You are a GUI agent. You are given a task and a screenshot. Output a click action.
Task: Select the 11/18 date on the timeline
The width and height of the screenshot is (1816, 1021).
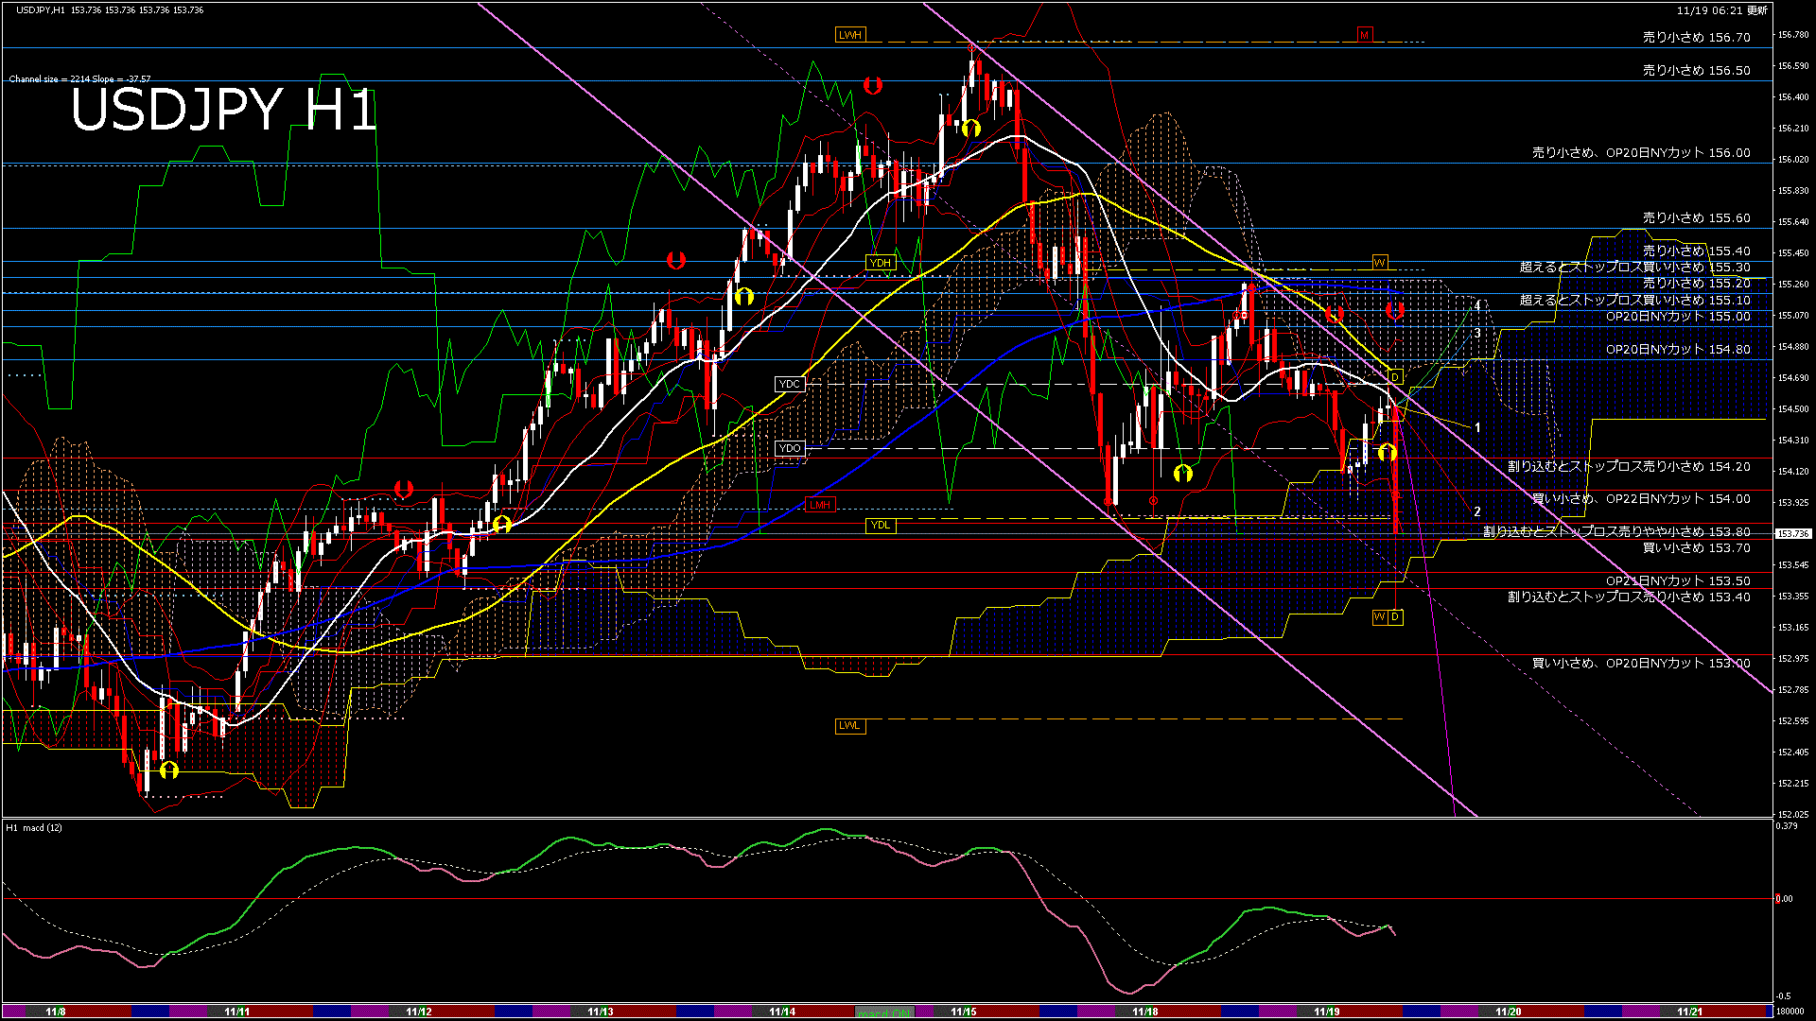1145,1012
